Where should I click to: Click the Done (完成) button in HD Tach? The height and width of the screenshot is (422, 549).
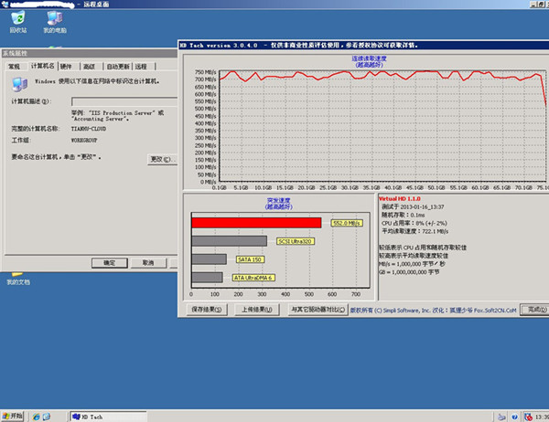point(534,310)
